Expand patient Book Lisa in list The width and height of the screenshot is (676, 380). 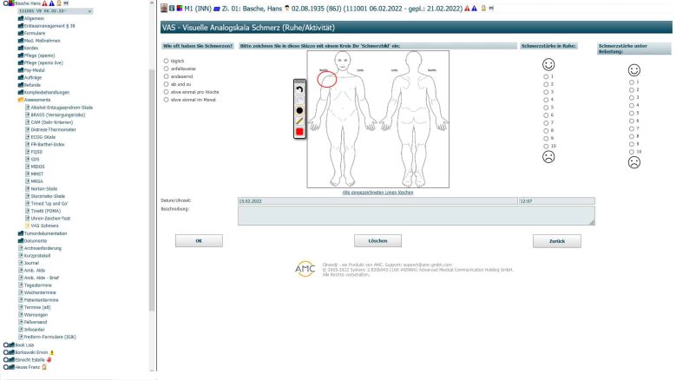click(x=4, y=344)
